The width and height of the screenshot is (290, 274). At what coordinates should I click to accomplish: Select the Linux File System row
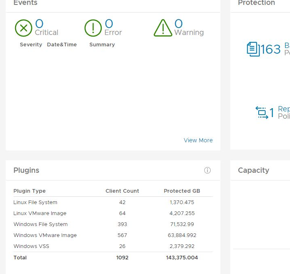pos(35,202)
